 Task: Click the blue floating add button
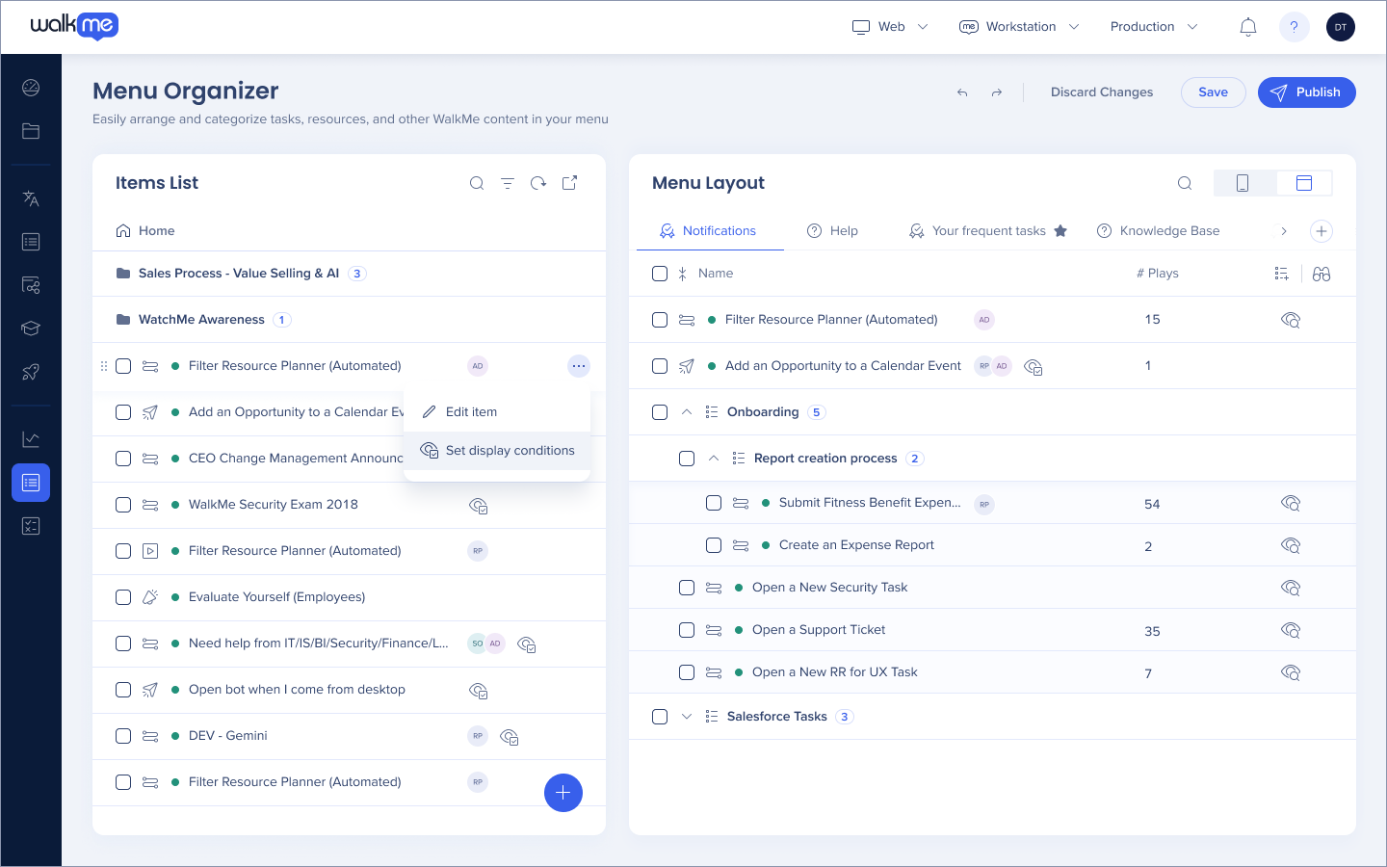563,793
